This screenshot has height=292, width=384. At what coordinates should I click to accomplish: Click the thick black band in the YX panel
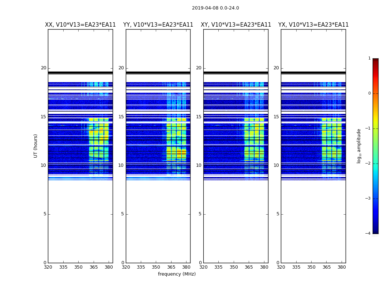pyautogui.click(x=313, y=73)
